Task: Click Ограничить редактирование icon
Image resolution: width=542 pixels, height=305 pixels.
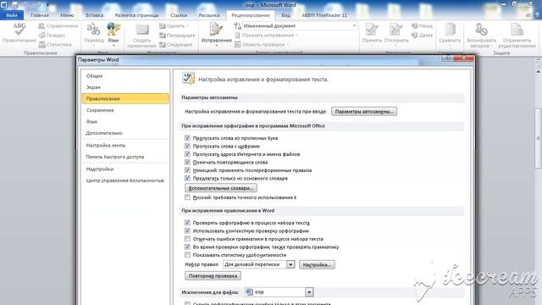Action: pyautogui.click(x=517, y=30)
